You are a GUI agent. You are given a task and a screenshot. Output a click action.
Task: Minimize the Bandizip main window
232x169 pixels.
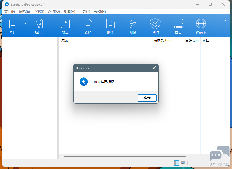point(197,4)
